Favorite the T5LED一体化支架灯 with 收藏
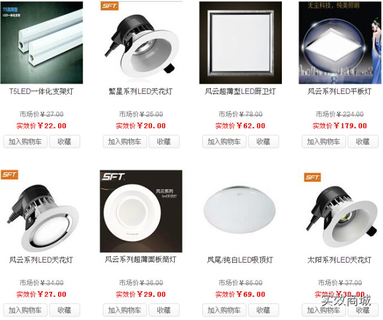Image resolution: width=383 pixels, height=320 pixels. pos(65,142)
